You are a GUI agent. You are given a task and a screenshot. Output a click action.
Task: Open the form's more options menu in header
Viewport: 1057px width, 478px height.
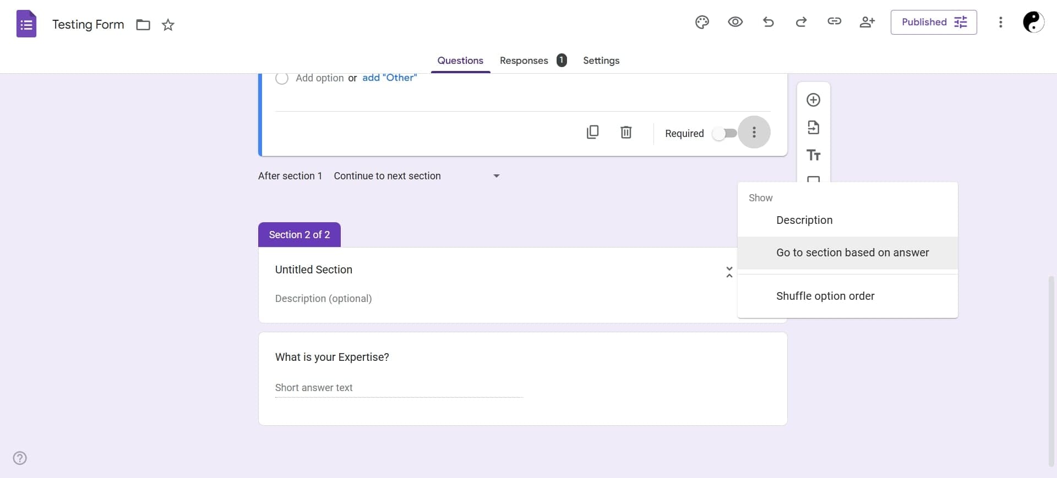[x=1000, y=22]
